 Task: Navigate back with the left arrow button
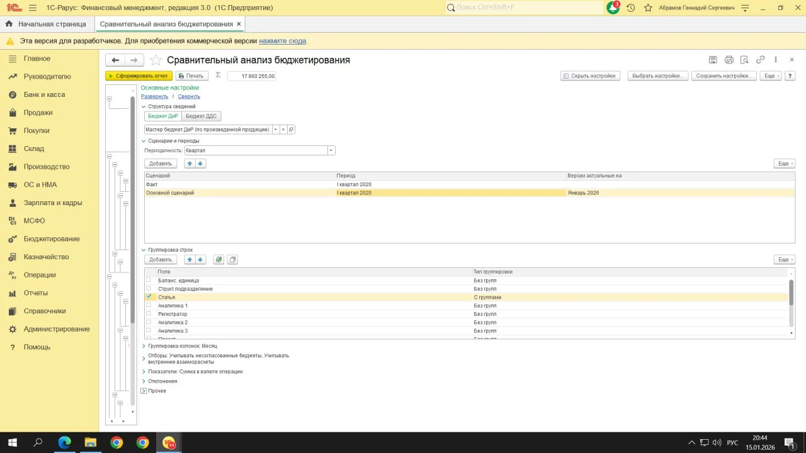tap(115, 60)
